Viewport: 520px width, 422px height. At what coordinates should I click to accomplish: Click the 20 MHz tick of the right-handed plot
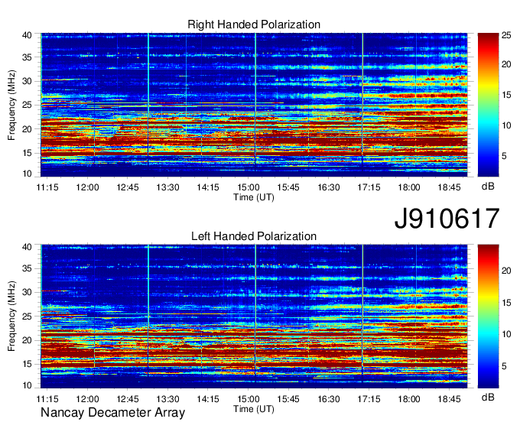(x=27, y=129)
